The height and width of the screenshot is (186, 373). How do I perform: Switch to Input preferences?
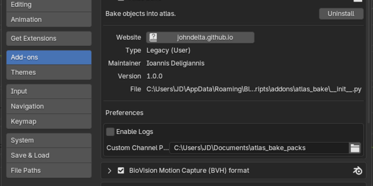tap(49, 91)
